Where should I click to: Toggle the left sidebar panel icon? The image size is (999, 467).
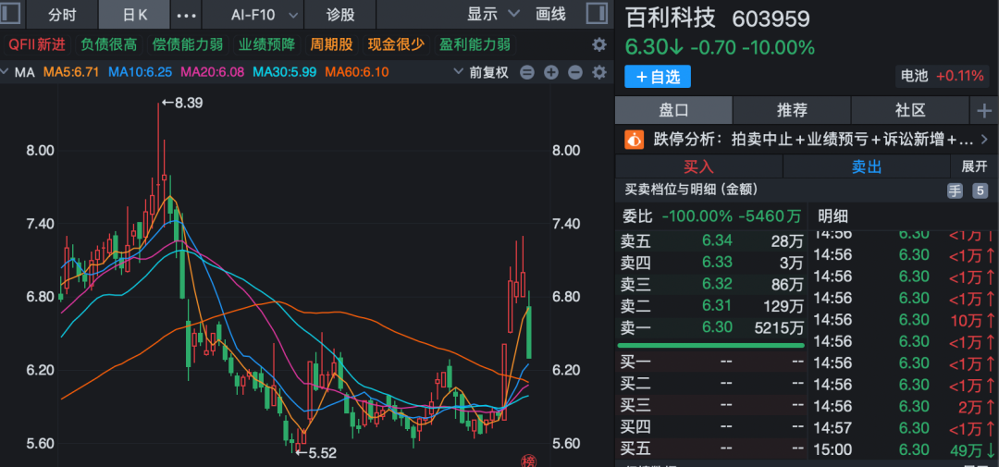[13, 14]
